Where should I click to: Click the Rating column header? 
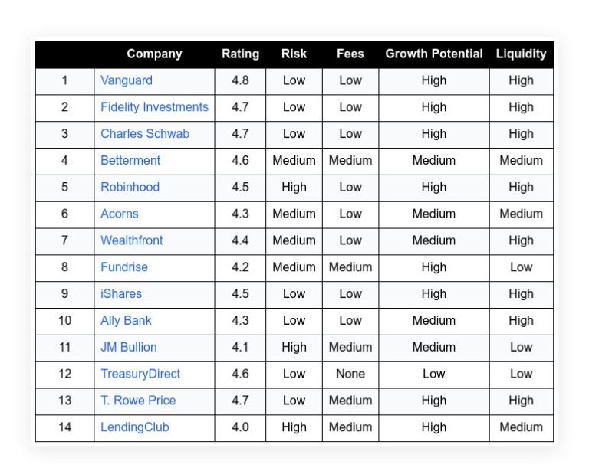[x=240, y=54]
